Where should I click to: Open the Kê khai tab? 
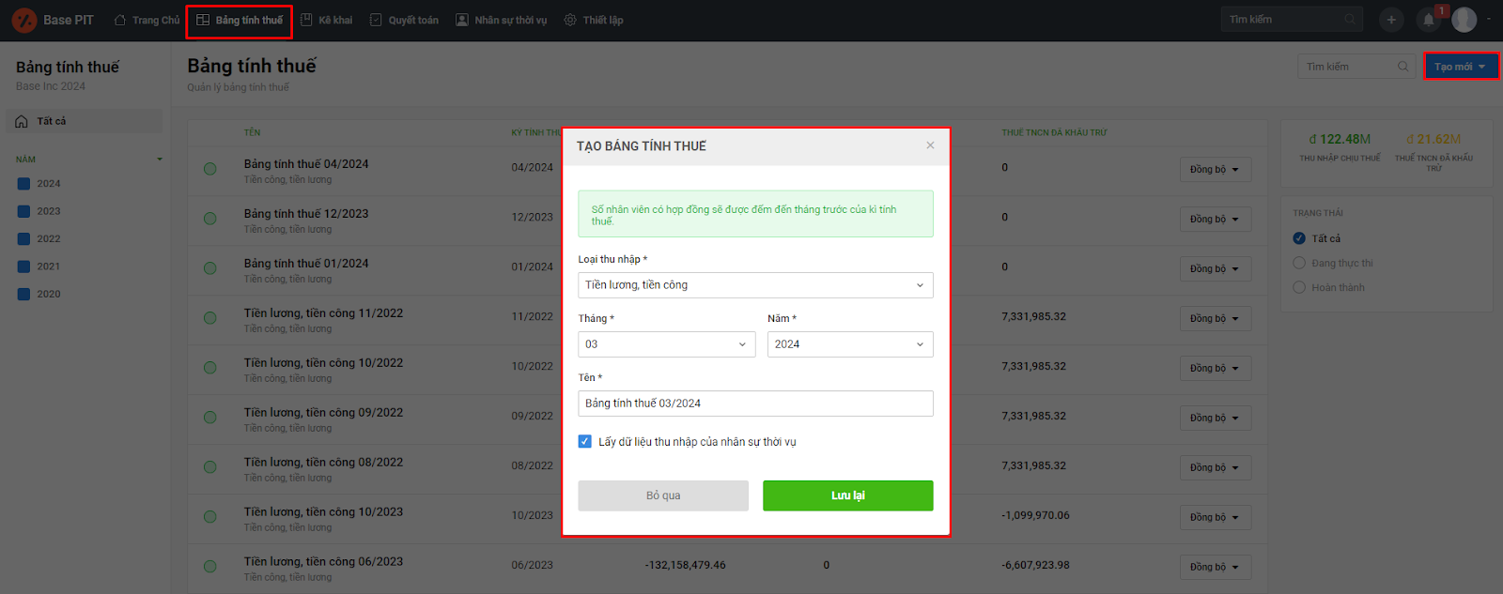326,20
